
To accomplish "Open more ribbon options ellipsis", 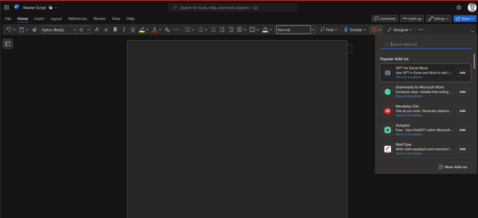I will coord(421,29).
